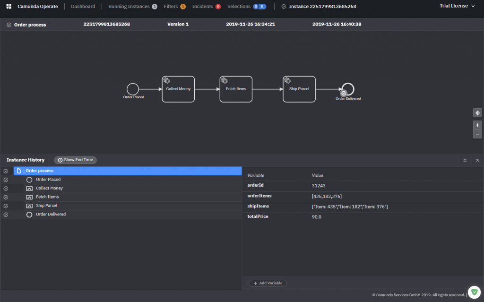Viewport: 484px width, 302px height.
Task: Select Order Delivered in instance history
Action: coord(133,214)
